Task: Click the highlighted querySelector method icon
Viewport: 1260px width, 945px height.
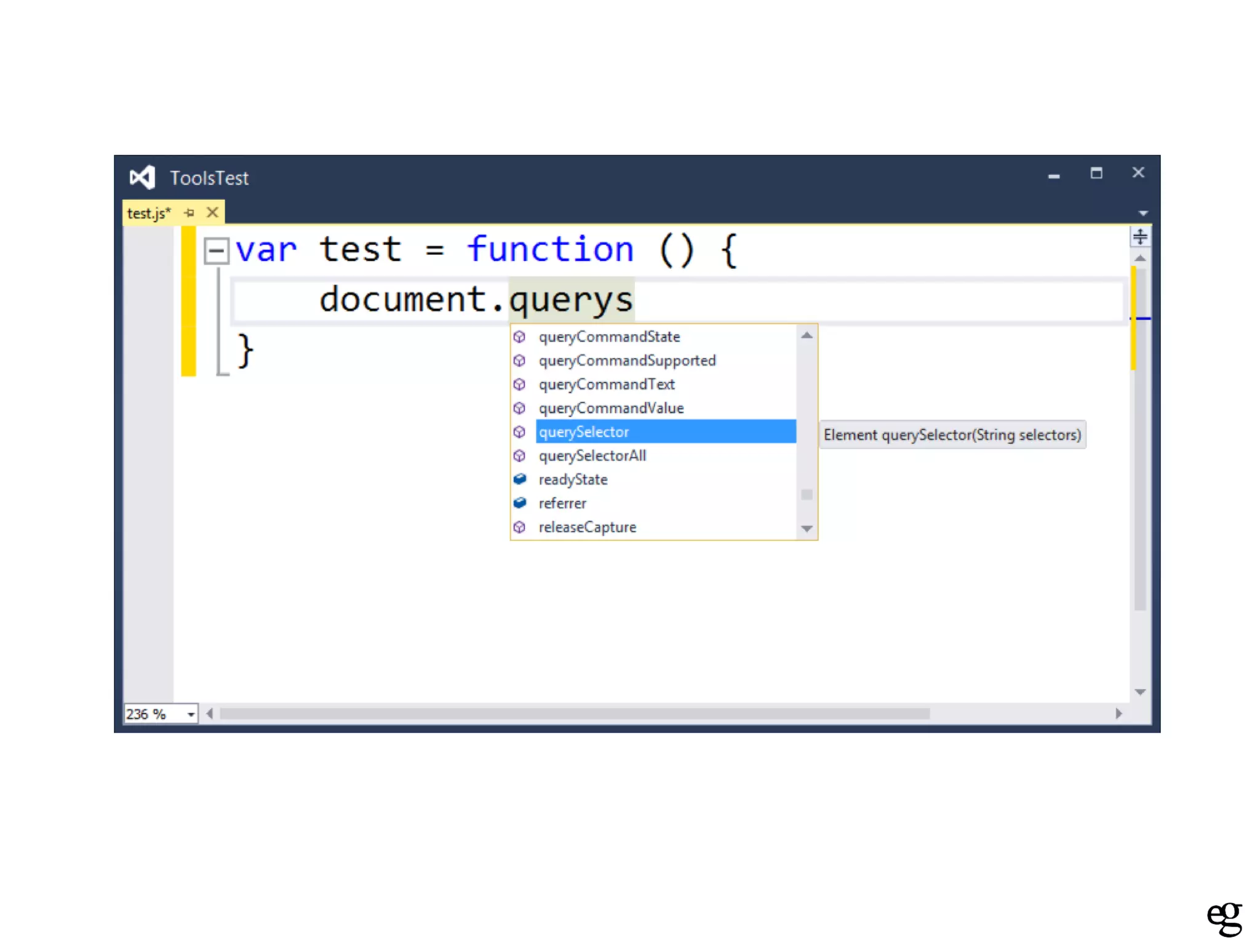Action: (x=520, y=432)
